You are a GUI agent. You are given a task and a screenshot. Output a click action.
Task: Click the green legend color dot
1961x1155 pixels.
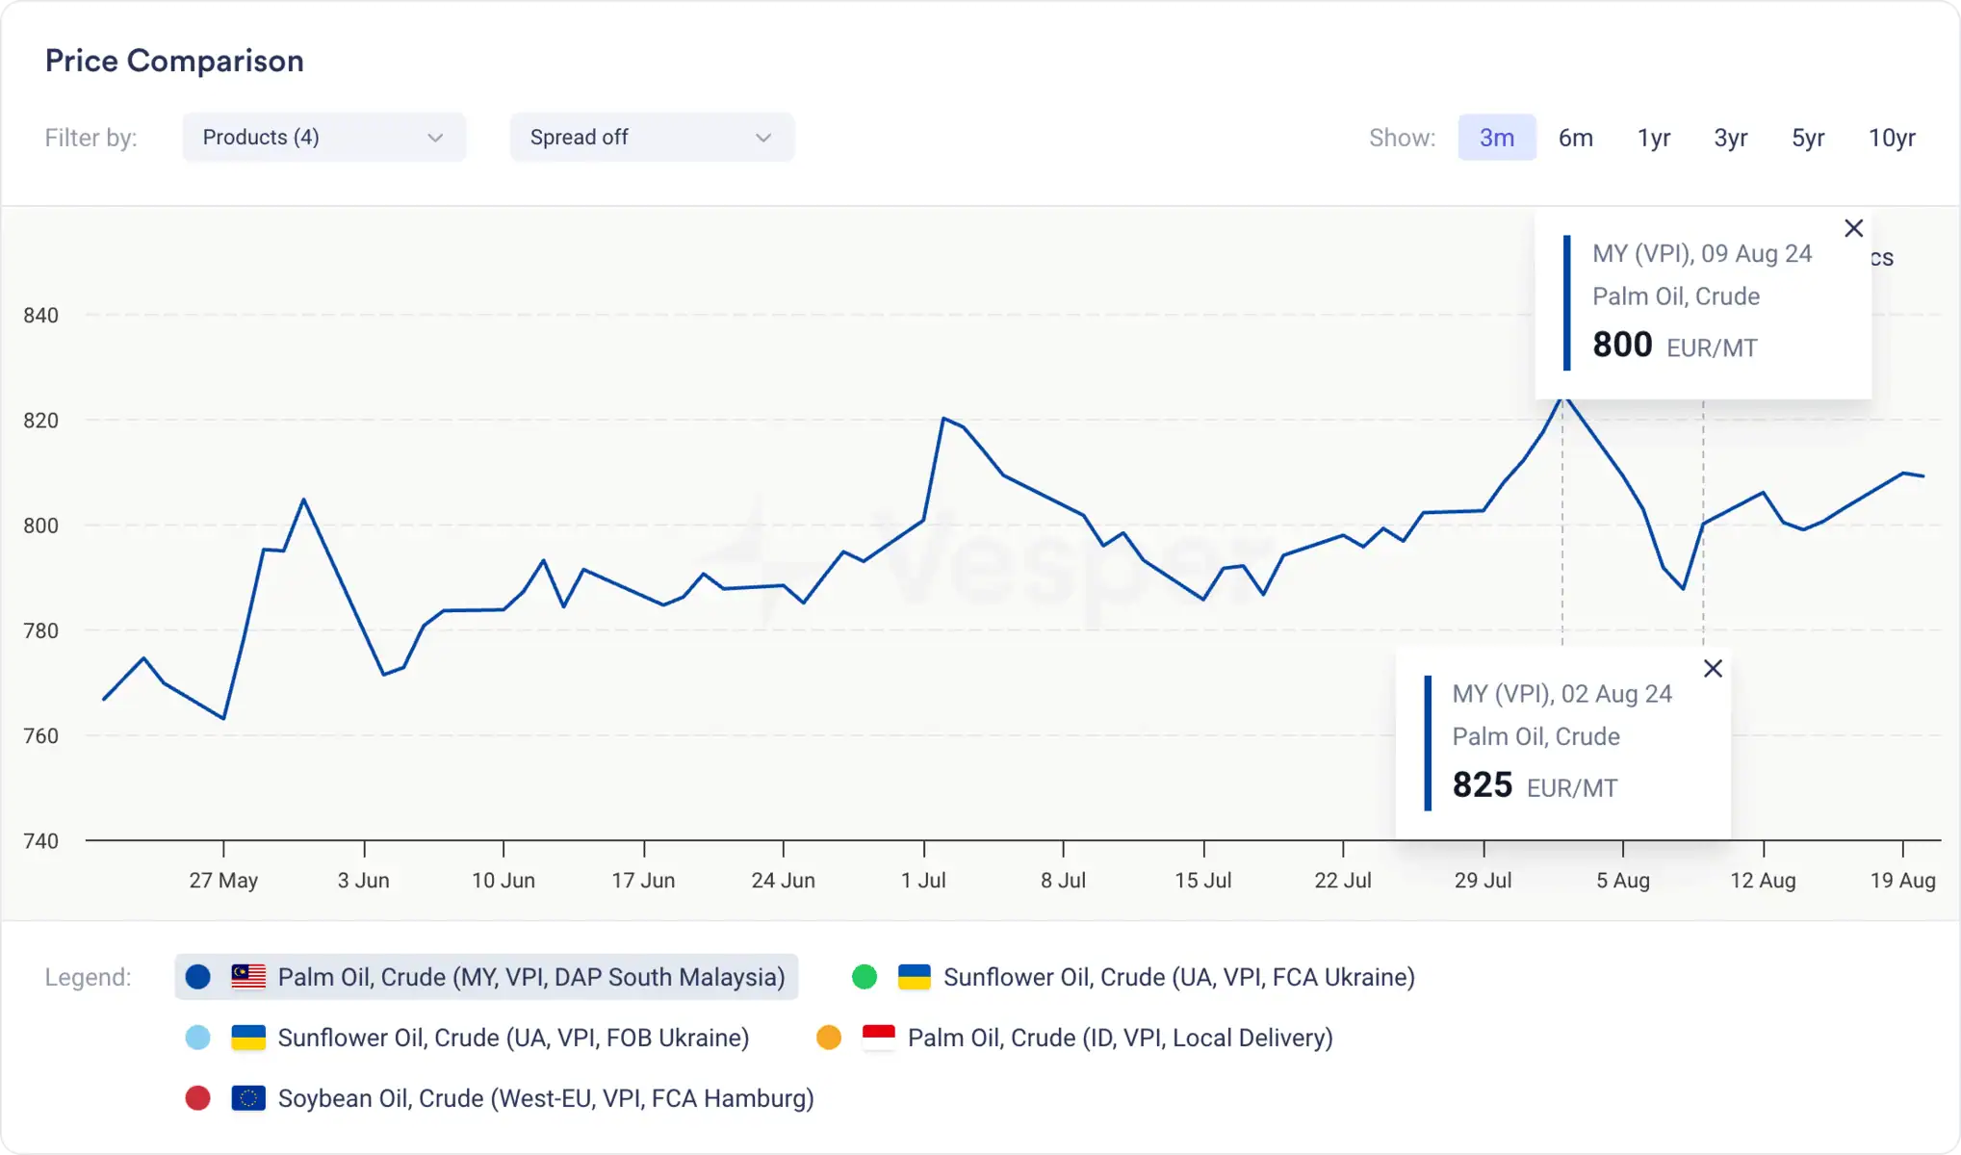pyautogui.click(x=864, y=977)
